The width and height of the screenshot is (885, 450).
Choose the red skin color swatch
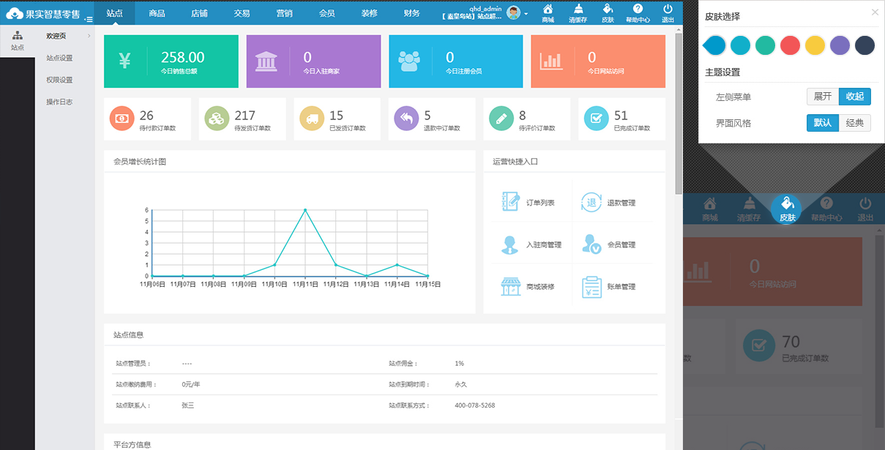click(x=790, y=45)
